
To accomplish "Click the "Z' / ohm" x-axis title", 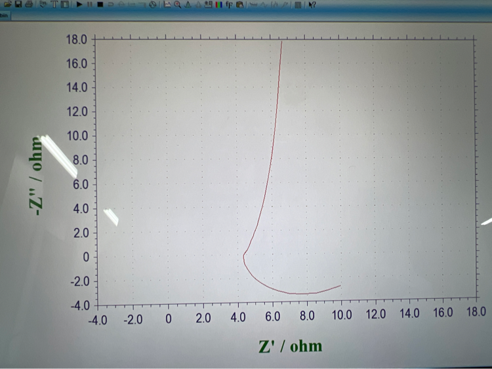I will pos(291,346).
